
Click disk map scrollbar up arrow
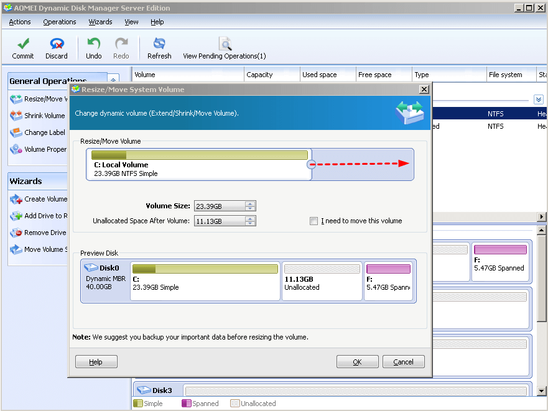click(541, 230)
